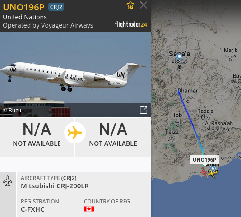Click the CRJ2 aircraft type badge
Viewport: 241px width, 217px height.
56,7
